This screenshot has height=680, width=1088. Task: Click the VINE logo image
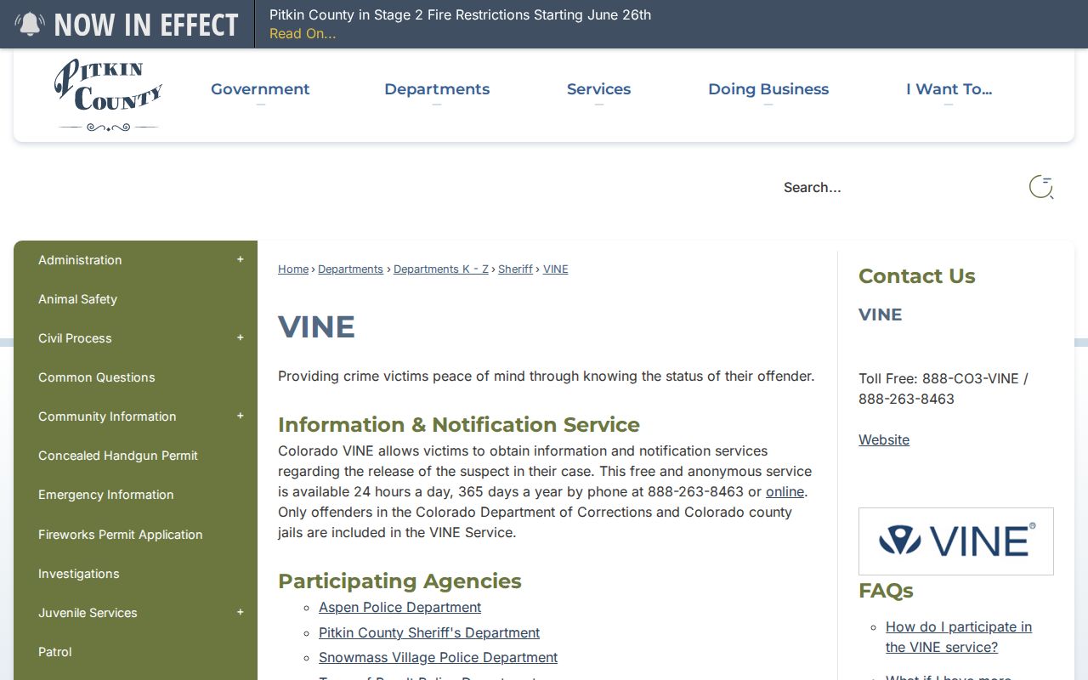[956, 541]
